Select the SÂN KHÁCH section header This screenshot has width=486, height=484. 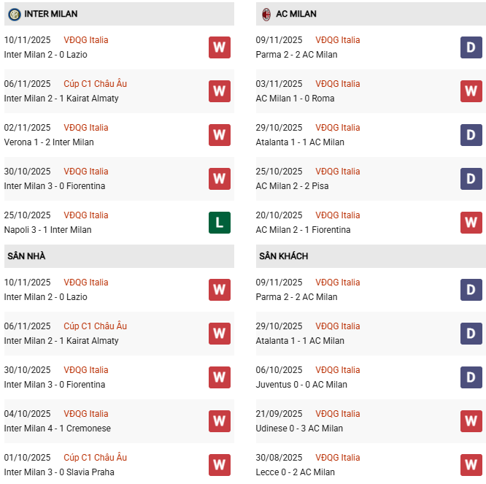pyautogui.click(x=283, y=256)
